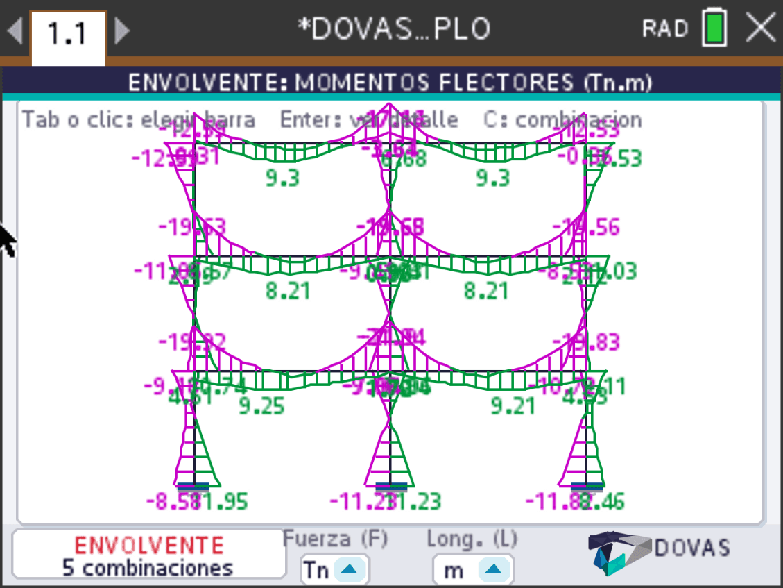Image resolution: width=783 pixels, height=588 pixels.
Task: Go to the previous page using the left arrow
Action: 15,31
